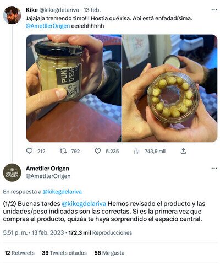Click the '13 feb.' date on Kike's tweet
Viewport: 220px width, 265px height.
(x=92, y=10)
